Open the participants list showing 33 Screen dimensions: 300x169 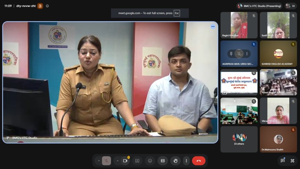pos(290,6)
